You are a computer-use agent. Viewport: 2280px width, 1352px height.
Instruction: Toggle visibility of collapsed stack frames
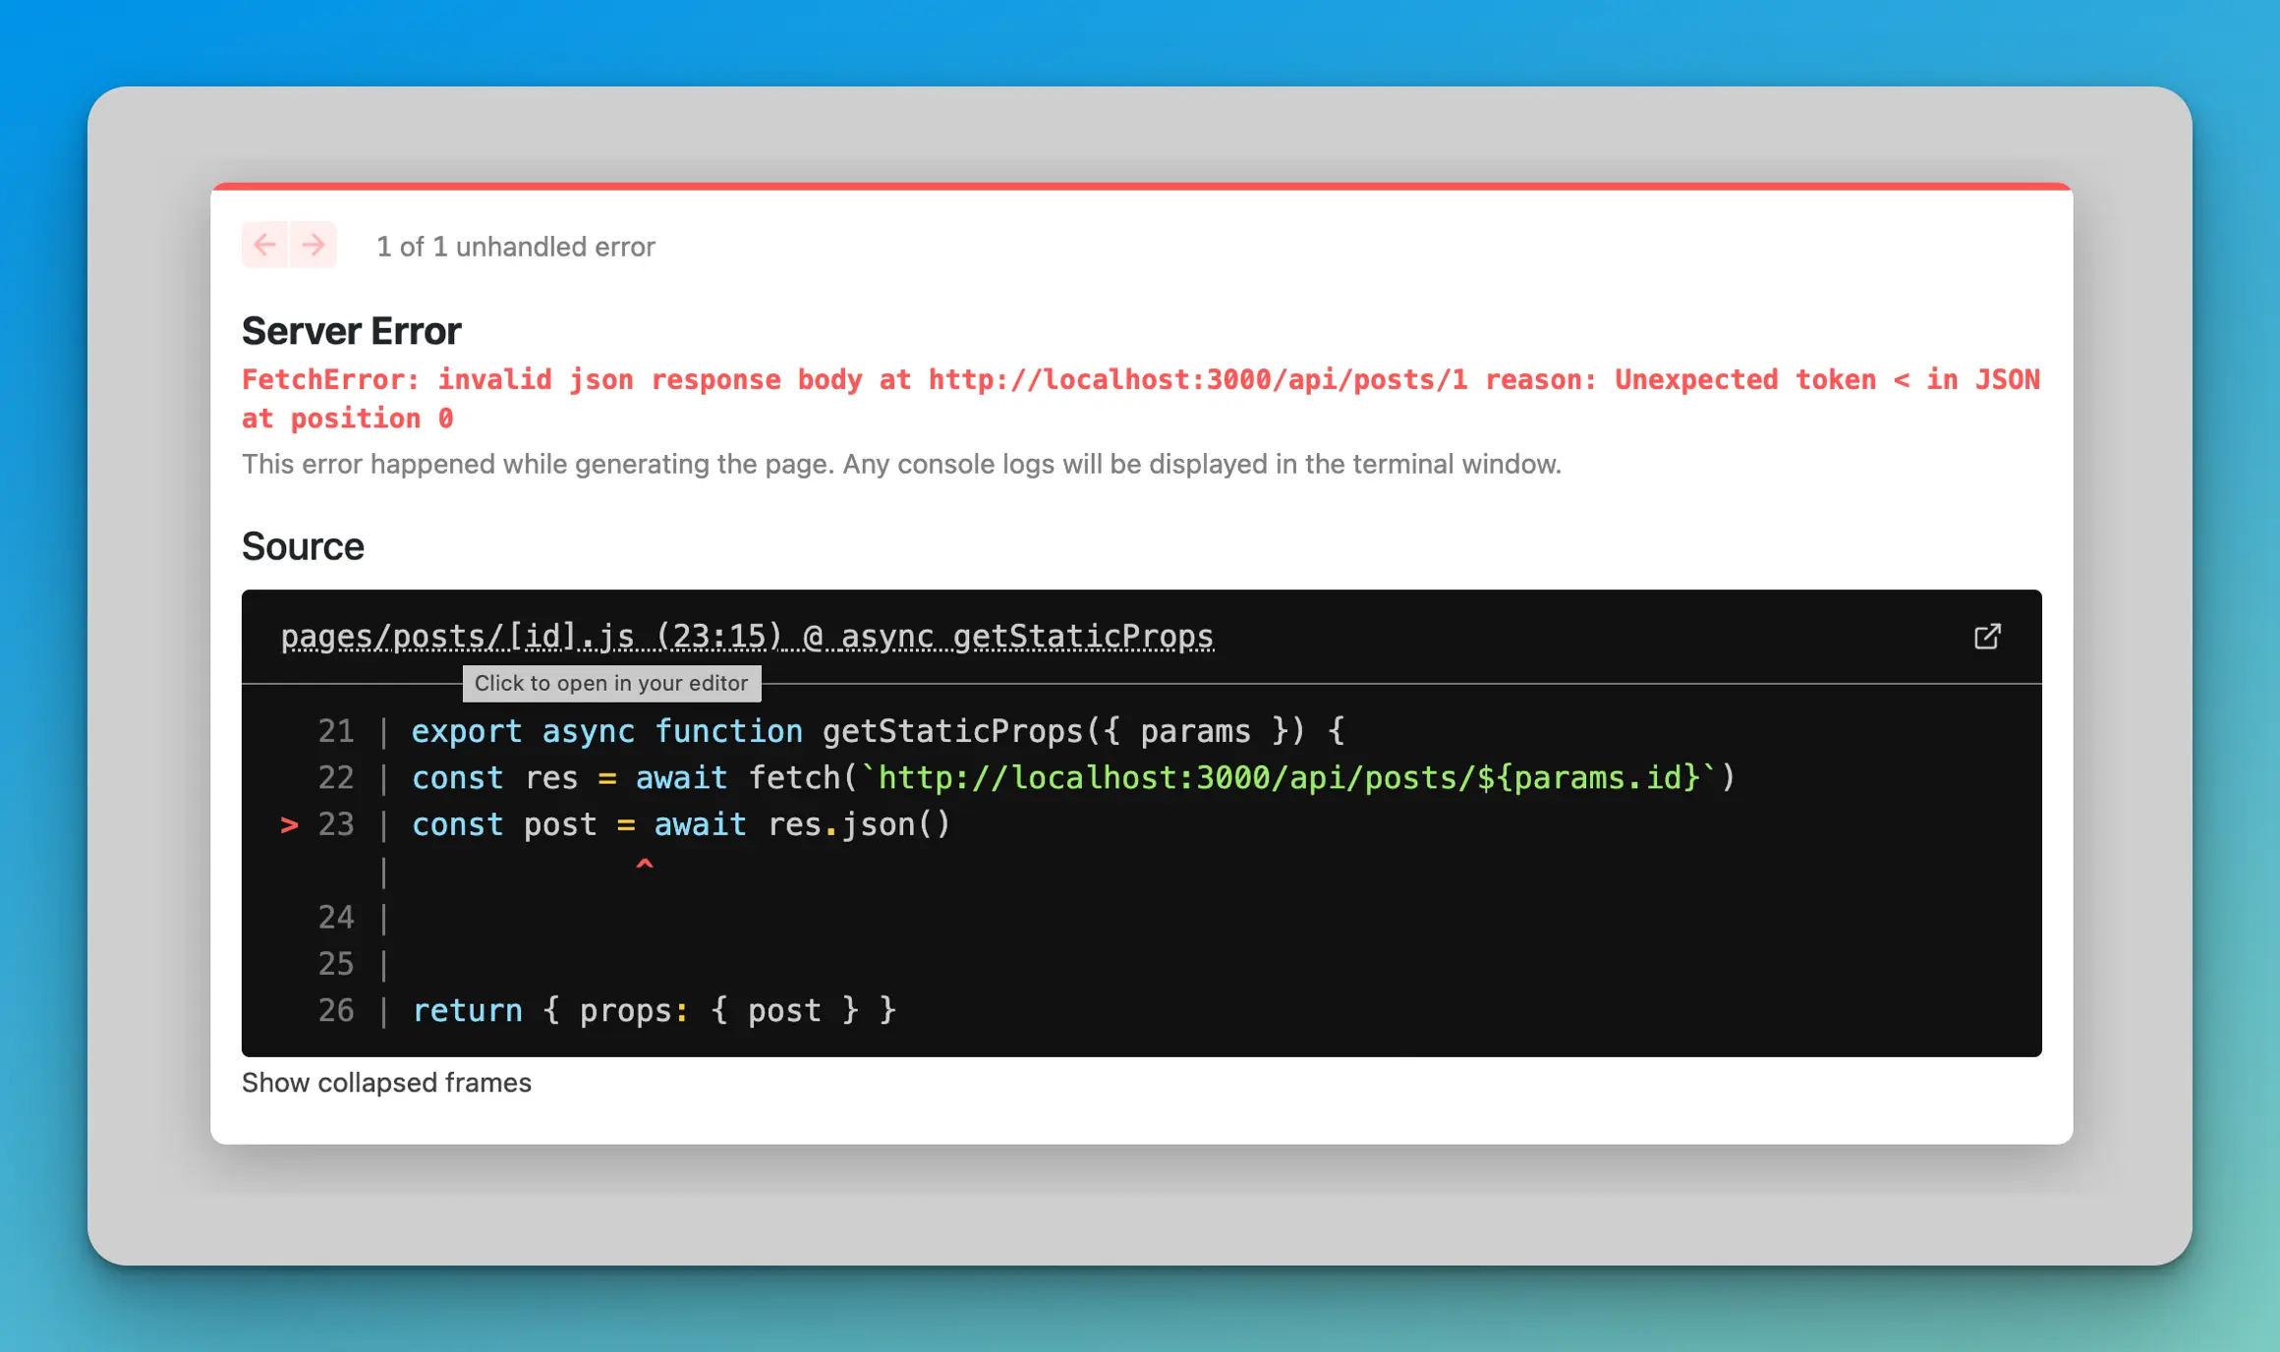[386, 1080]
